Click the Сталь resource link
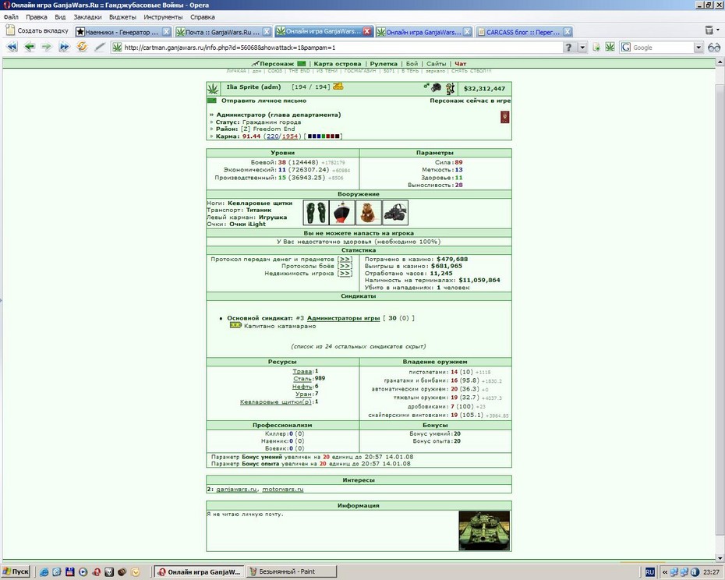 point(302,378)
